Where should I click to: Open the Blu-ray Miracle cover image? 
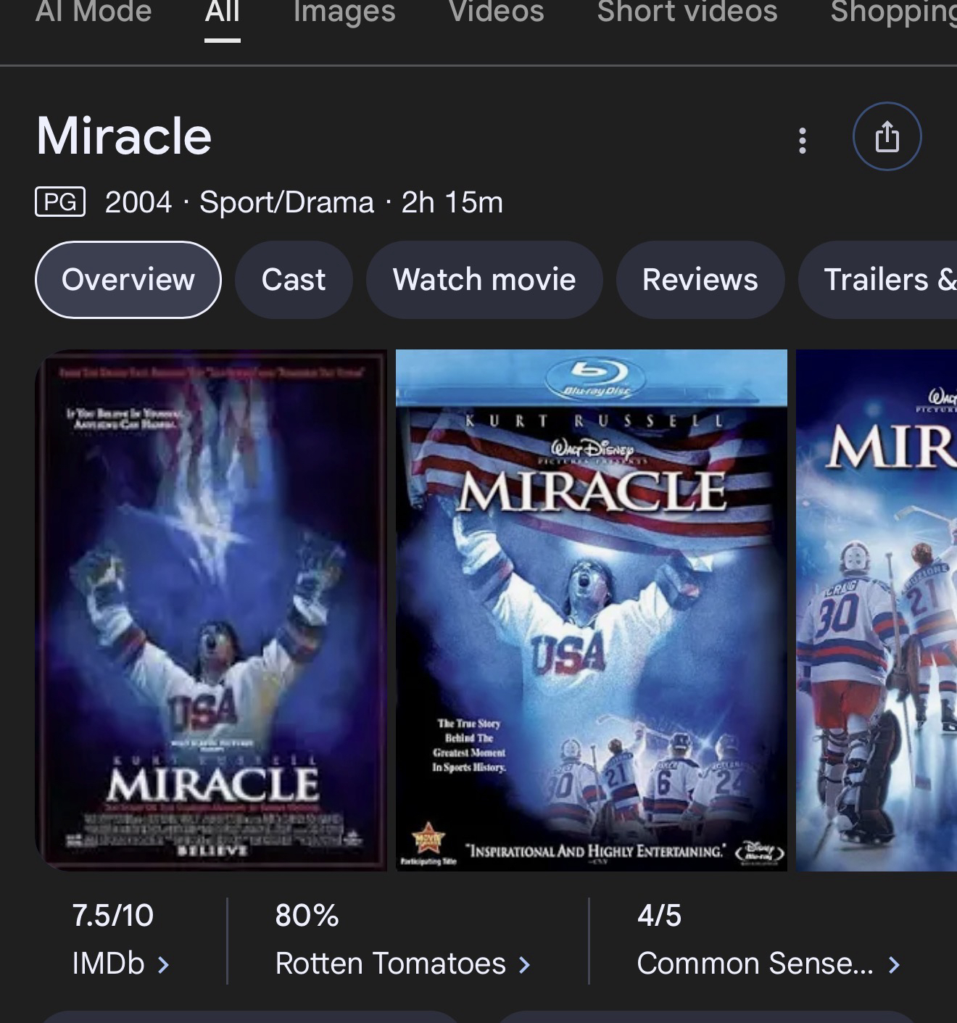592,610
